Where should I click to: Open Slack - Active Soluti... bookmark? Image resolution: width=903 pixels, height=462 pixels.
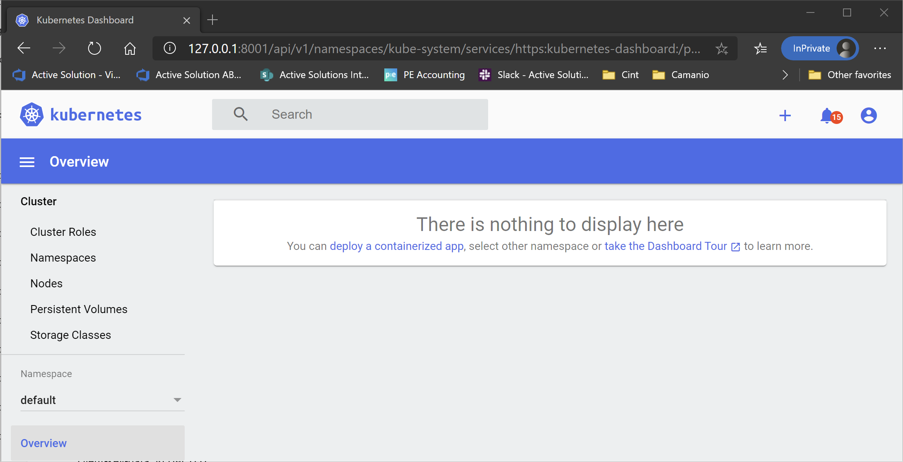(x=534, y=75)
